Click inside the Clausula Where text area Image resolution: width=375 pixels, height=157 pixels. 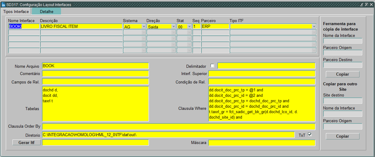[x=262, y=104]
